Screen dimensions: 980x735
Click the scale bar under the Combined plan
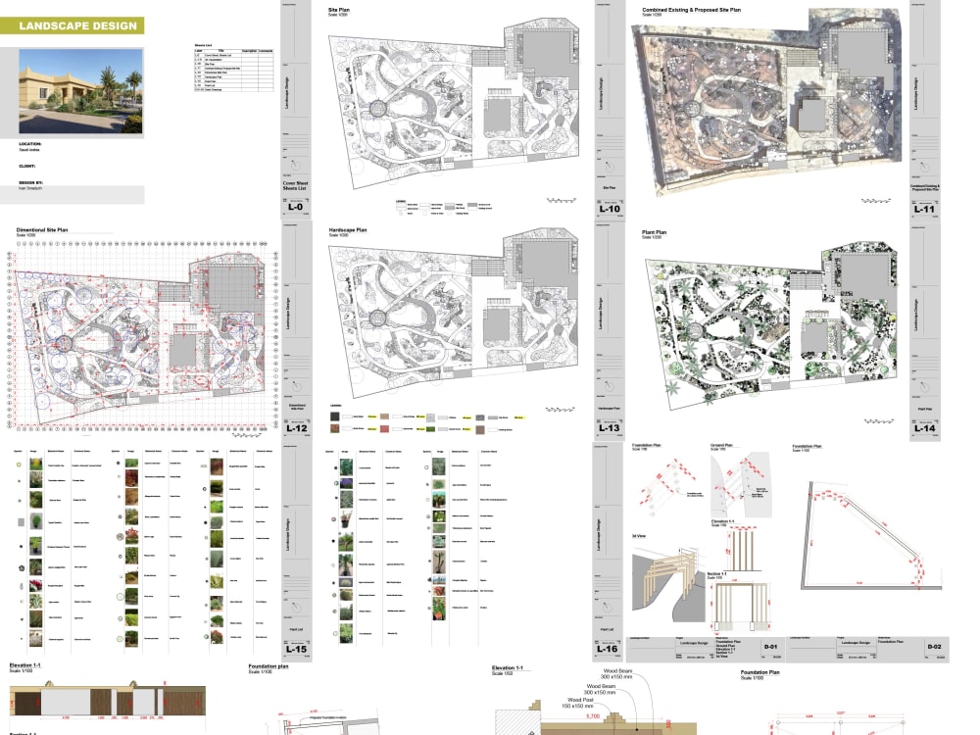875,201
